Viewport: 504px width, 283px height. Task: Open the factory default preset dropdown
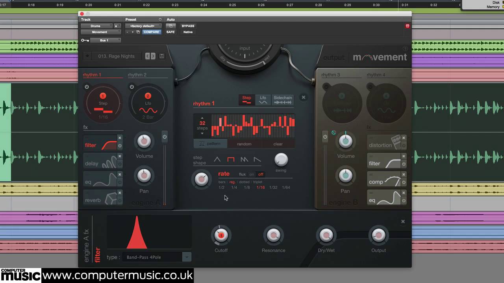click(x=143, y=26)
